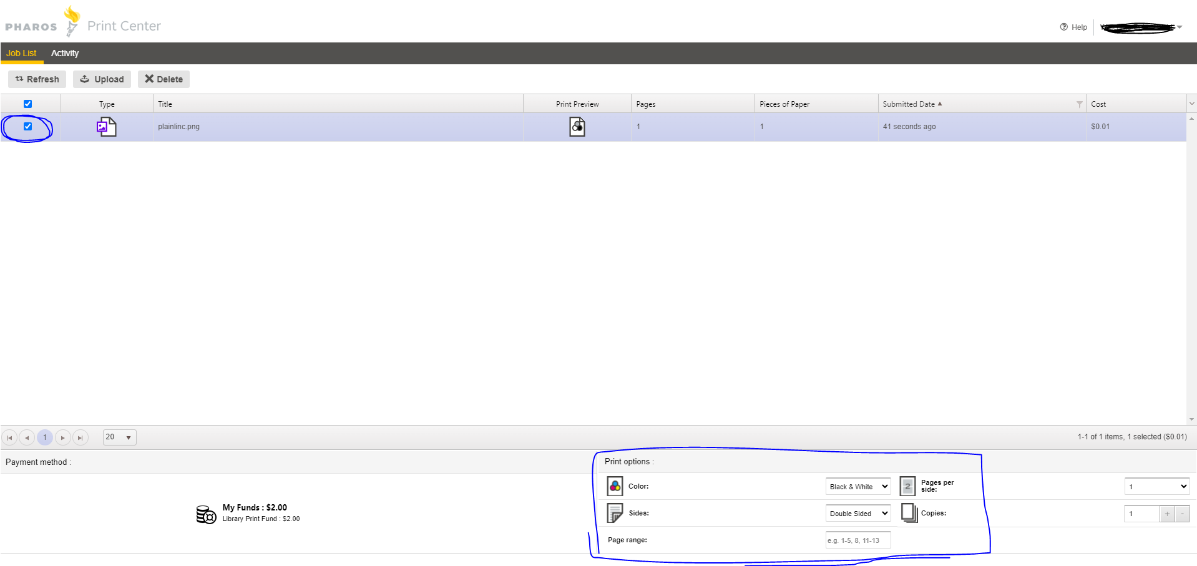Screen dimensions: 1197x566
Task: Uncheck the plainlinc.png job checkbox
Action: [x=27, y=126]
